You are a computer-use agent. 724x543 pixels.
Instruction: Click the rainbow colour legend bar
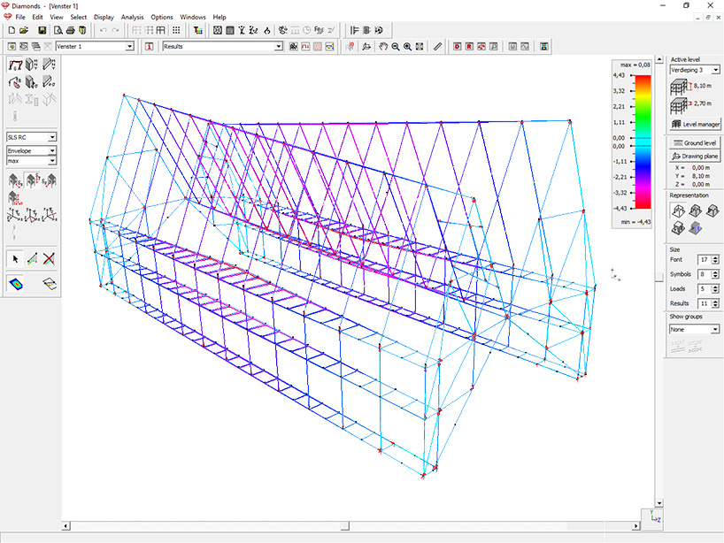tap(643, 141)
